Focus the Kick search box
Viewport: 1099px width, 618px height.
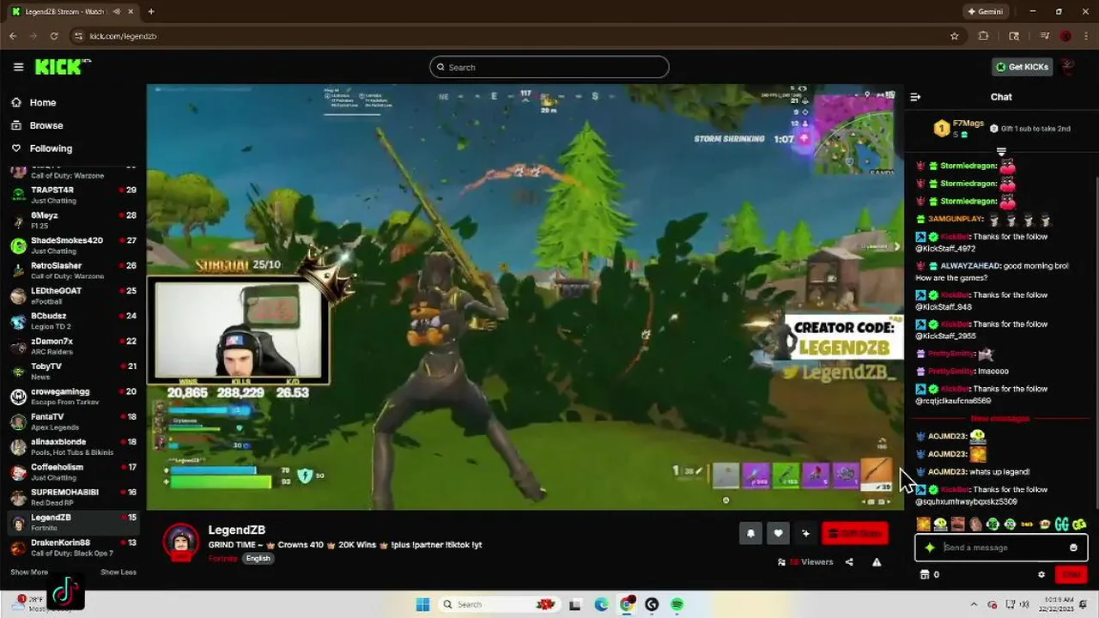click(x=549, y=67)
